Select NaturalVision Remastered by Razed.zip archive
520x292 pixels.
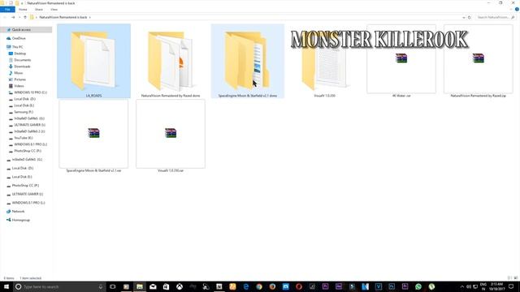(x=479, y=61)
